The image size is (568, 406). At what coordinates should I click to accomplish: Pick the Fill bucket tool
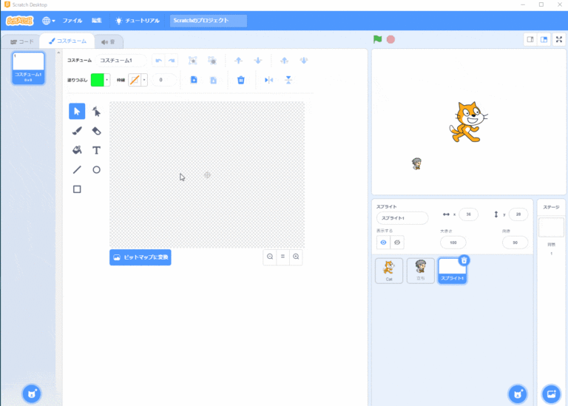(77, 150)
